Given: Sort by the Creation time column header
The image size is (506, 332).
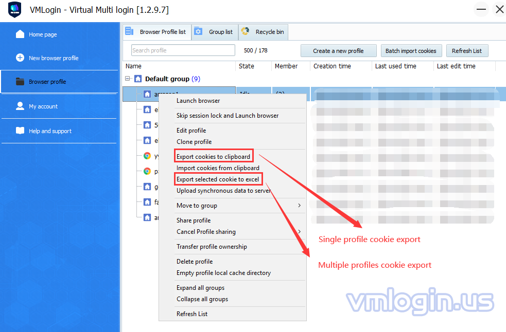Looking at the screenshot, I should (333, 66).
